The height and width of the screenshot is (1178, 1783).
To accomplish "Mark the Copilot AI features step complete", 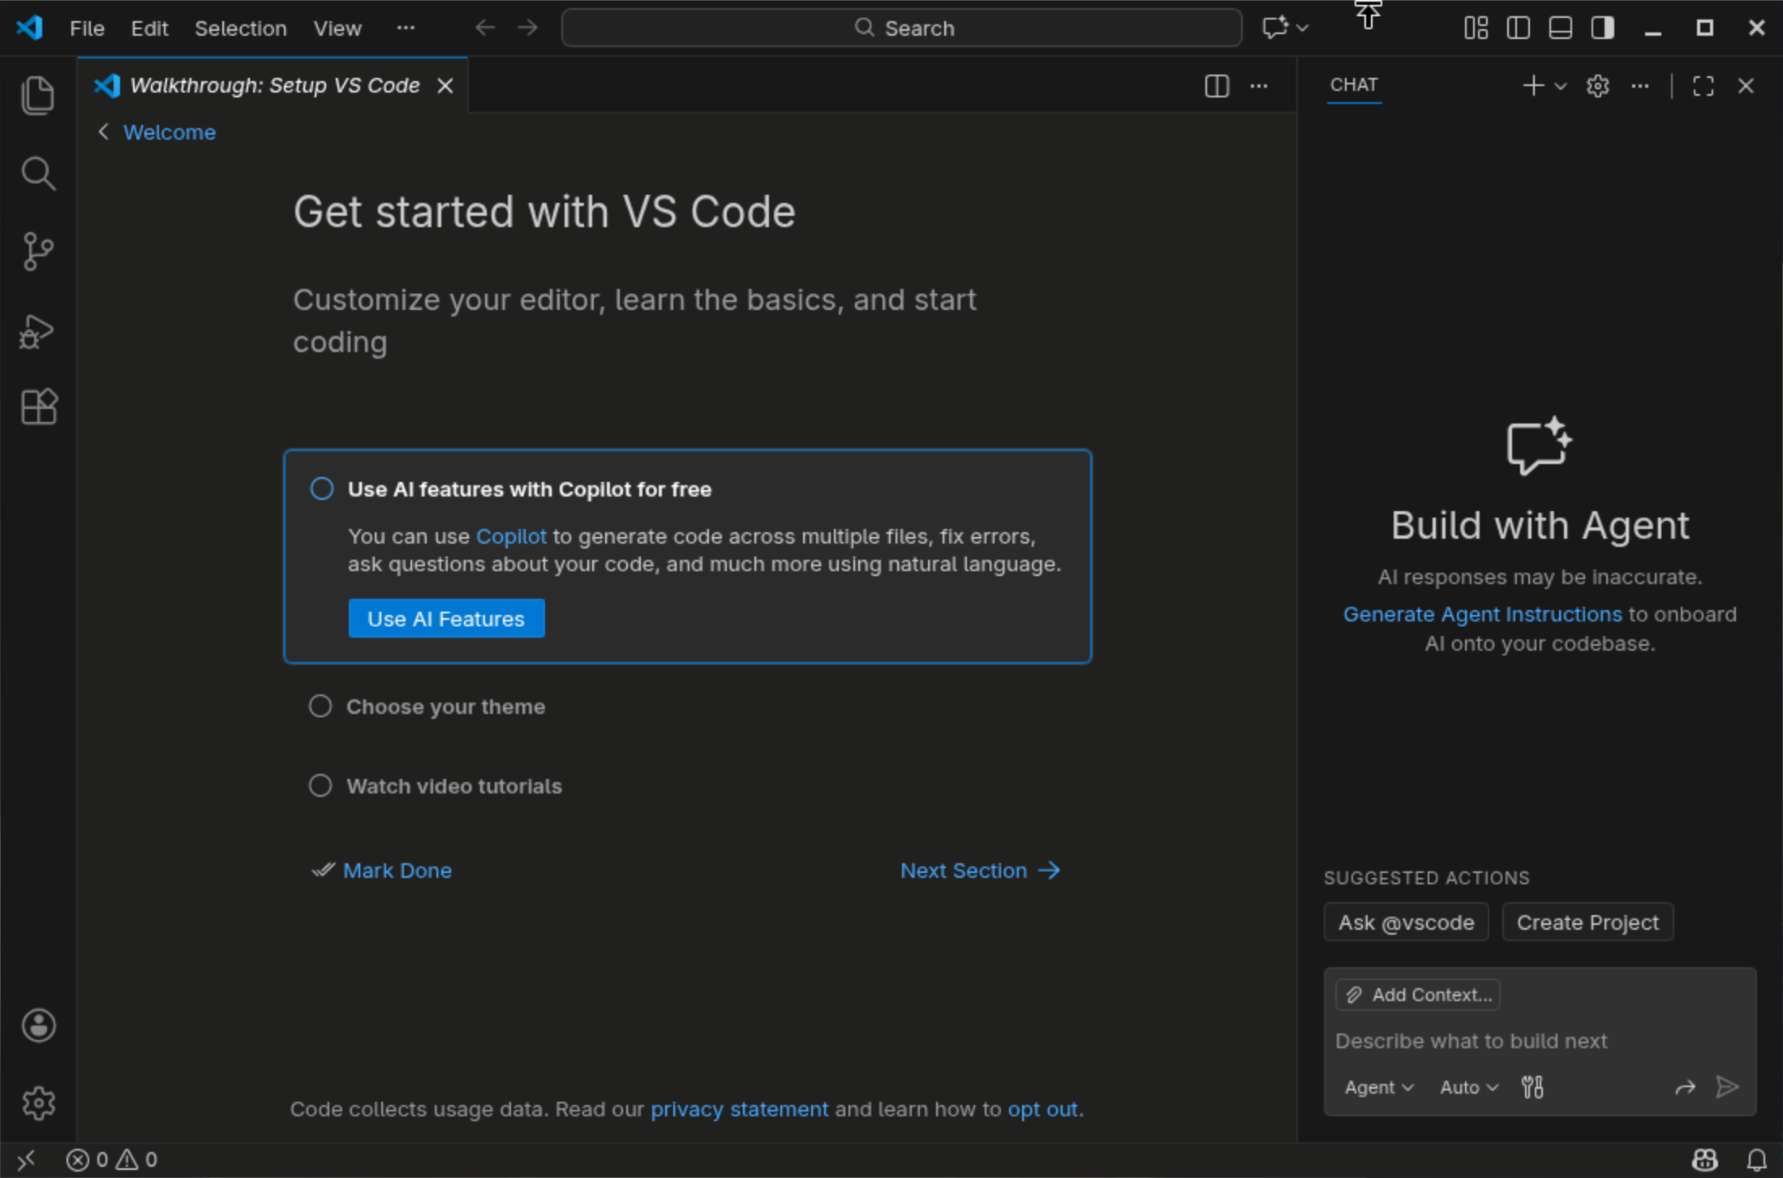I will (322, 488).
